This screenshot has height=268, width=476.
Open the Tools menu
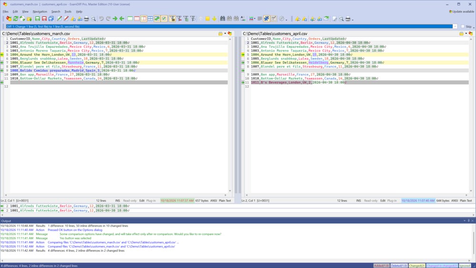click(68, 11)
